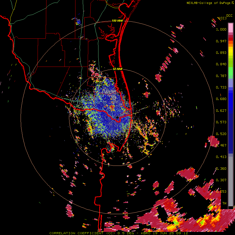Click the 1.000 value on color scale
235x235 pixels.
221,29
